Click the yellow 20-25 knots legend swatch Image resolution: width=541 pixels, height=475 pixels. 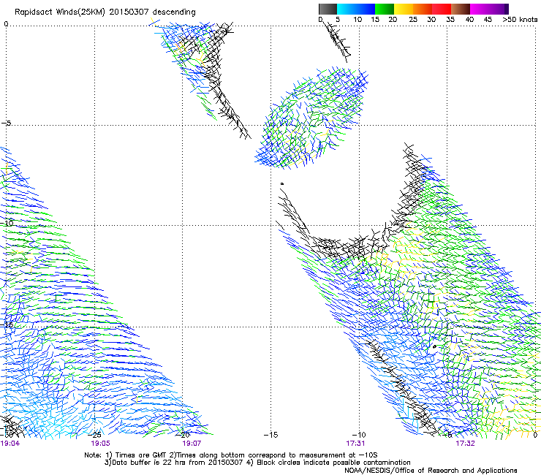point(404,9)
